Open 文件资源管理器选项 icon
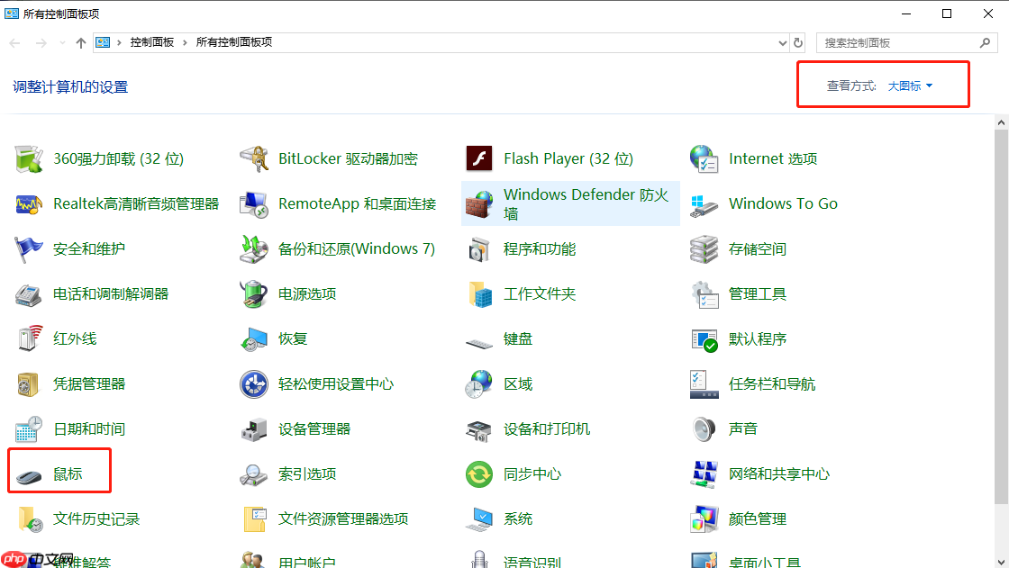Image resolution: width=1009 pixels, height=568 pixels. (255, 519)
